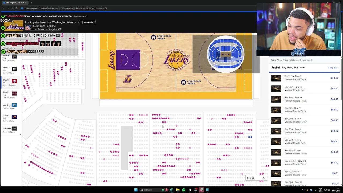Open the taskbar clock and date
Screen dimensions: 343x193
coord(336,190)
